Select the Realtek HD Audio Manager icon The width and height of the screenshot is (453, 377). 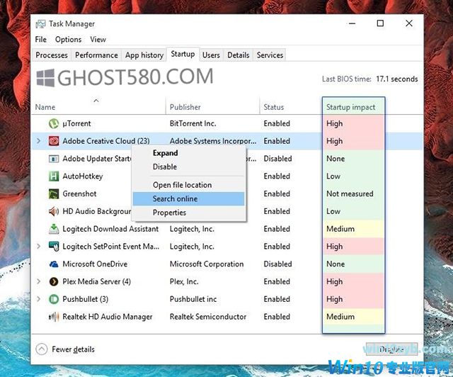54,317
